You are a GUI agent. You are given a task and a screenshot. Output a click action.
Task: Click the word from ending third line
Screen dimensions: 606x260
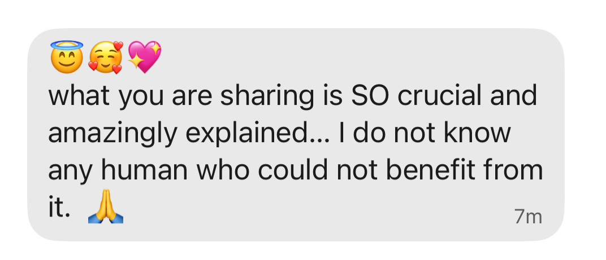point(516,171)
